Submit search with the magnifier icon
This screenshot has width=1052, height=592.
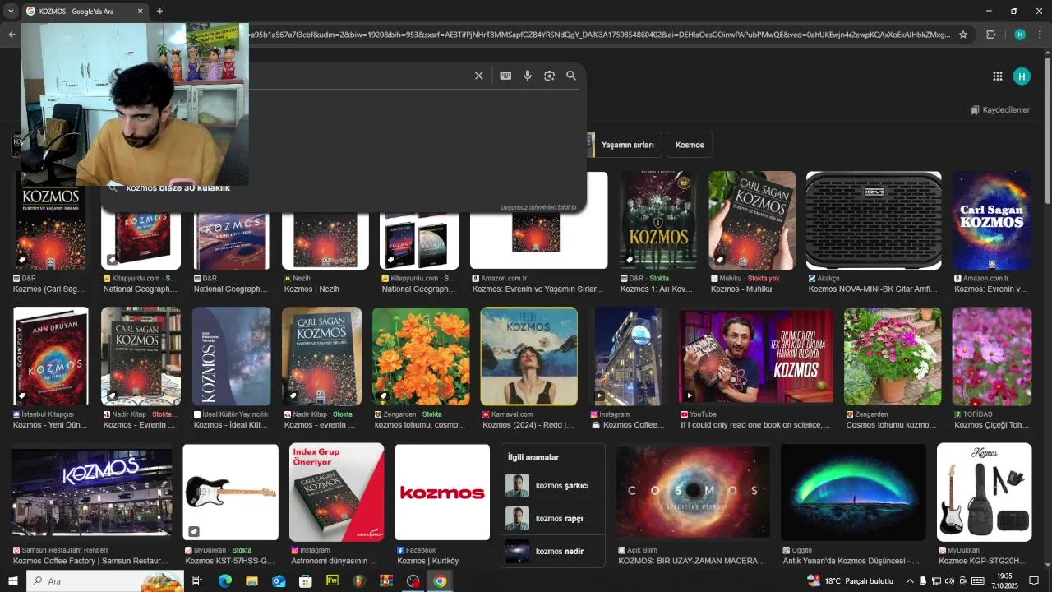pos(571,76)
